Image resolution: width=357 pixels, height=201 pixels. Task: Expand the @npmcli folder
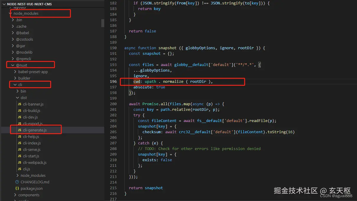pos(13,59)
